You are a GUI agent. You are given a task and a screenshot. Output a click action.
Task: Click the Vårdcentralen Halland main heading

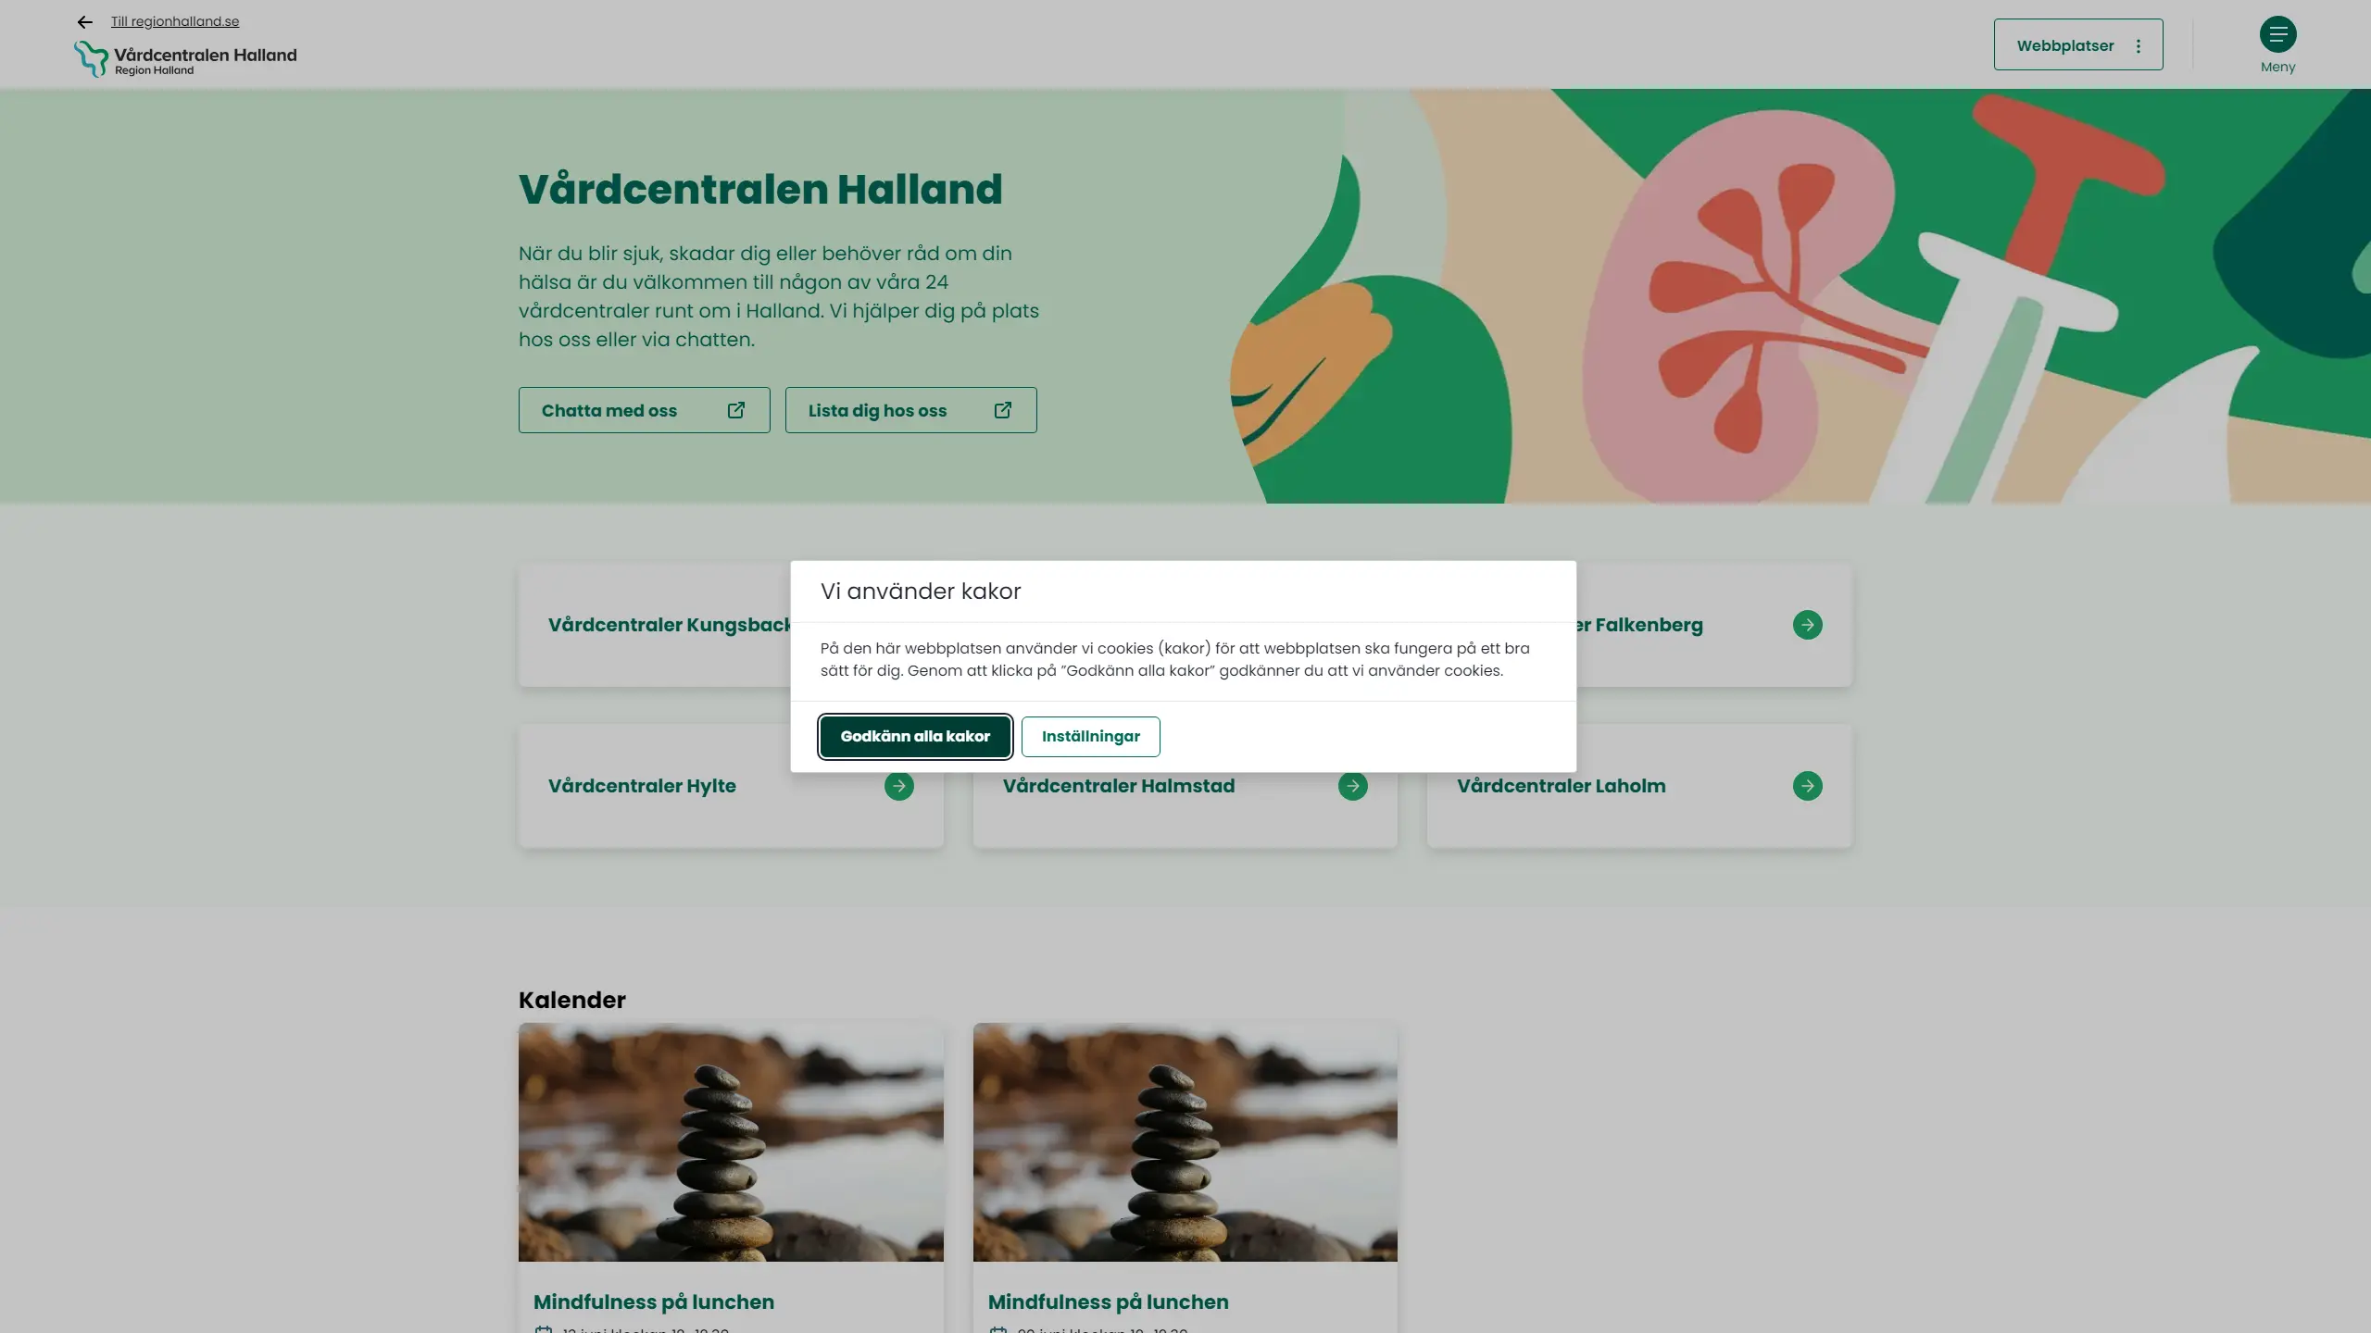(760, 189)
